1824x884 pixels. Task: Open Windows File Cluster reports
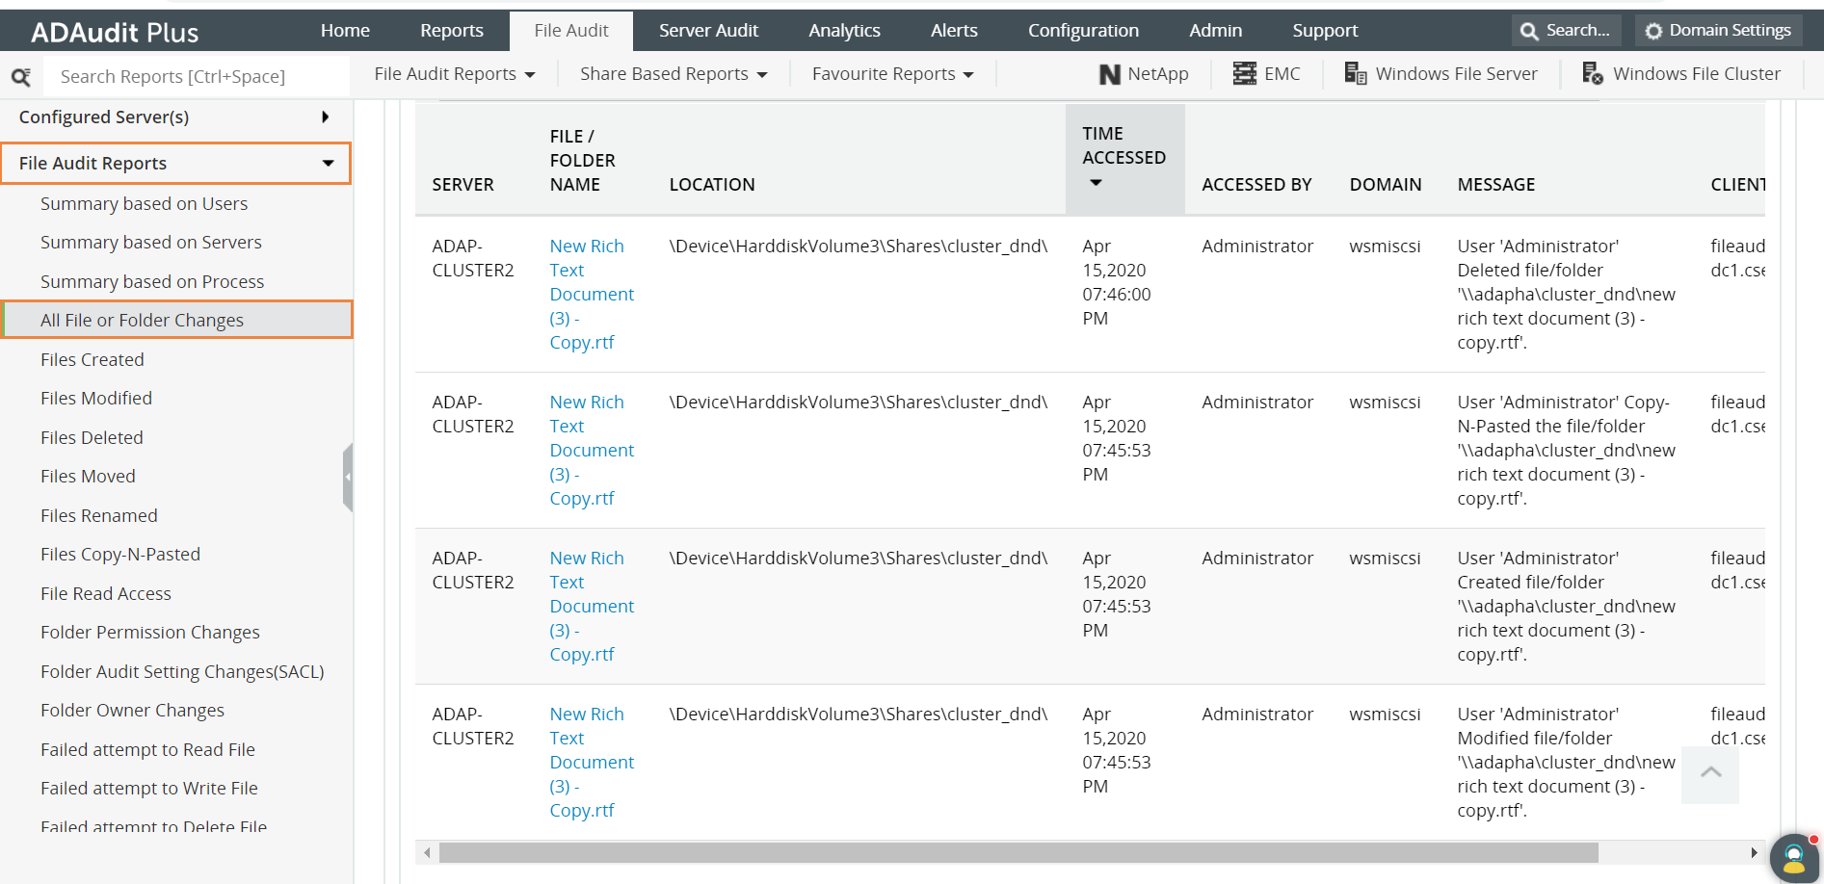(x=1681, y=73)
